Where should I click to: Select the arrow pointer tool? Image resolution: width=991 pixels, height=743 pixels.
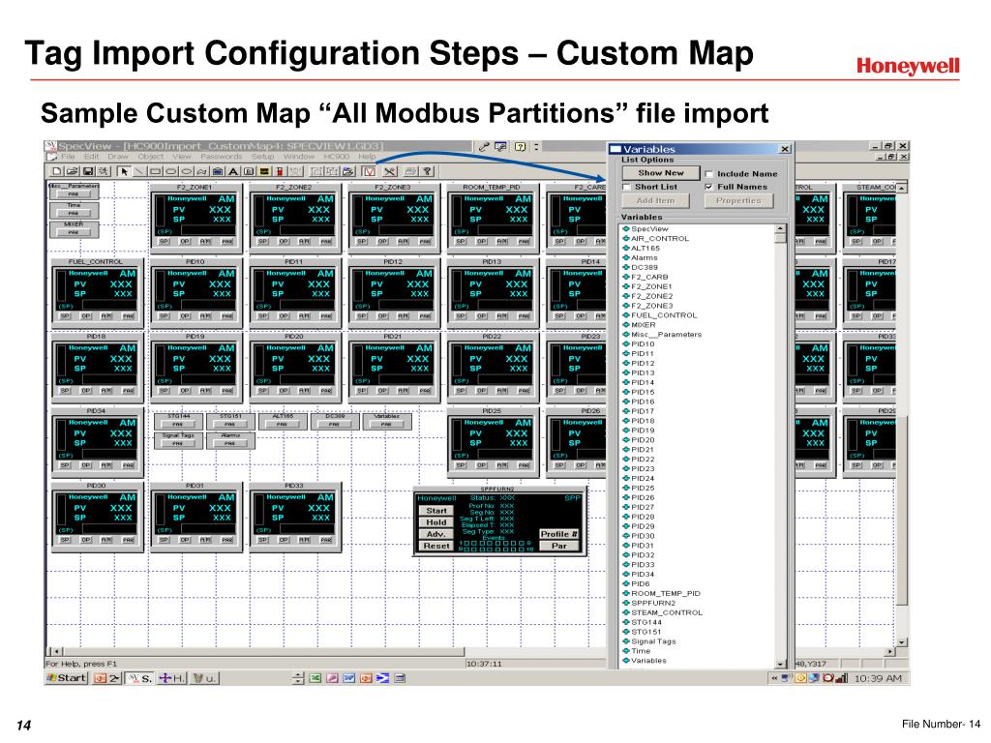(x=124, y=171)
